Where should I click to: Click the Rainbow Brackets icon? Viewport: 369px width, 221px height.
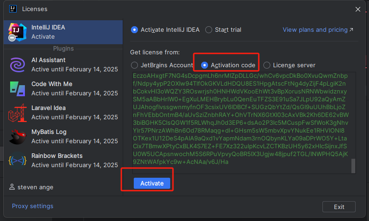click(18, 161)
